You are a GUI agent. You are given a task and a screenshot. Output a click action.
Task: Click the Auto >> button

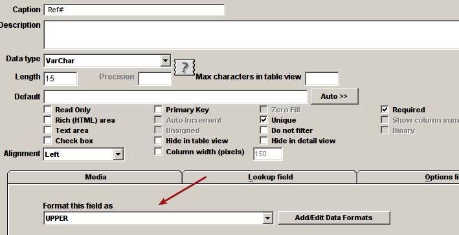coord(334,96)
